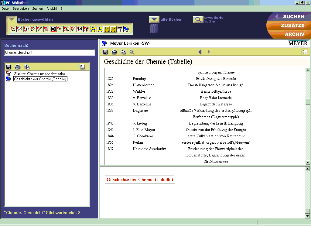The width and height of the screenshot is (311, 226).
Task: Click globe icon next to Meyer Lexikon title
Action: point(104,43)
